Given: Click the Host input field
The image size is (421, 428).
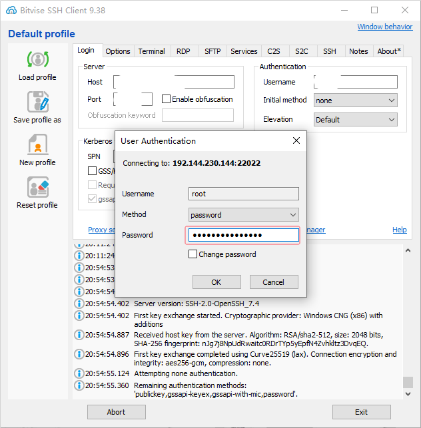Looking at the screenshot, I should pos(174,82).
